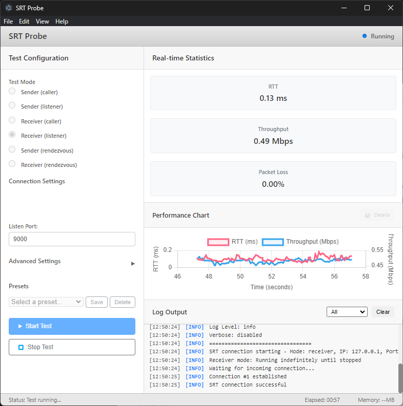403x406 pixels.
Task: Click the 'Elapsed: 00:57' status bar entry
Action: click(x=322, y=400)
